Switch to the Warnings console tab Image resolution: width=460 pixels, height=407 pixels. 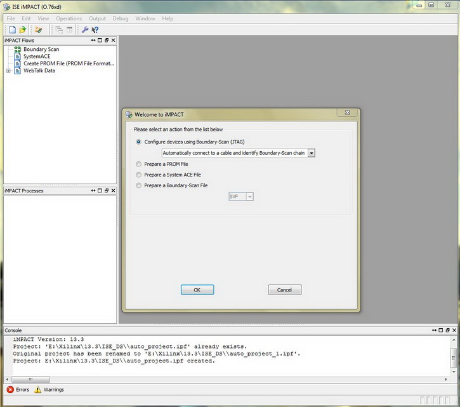pyautogui.click(x=49, y=389)
